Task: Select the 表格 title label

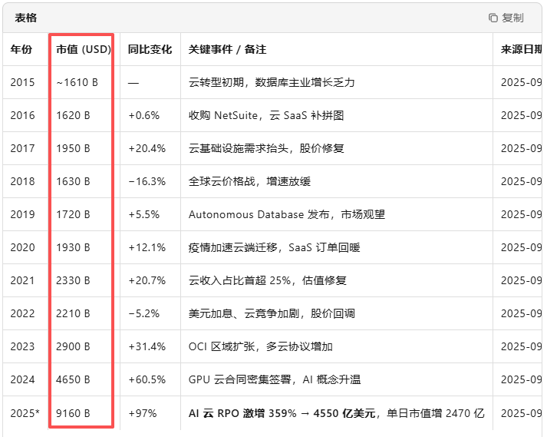Action: pyautogui.click(x=25, y=18)
